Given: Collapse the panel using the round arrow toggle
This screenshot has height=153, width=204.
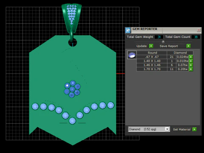Looking at the screenshot, I should [x=163, y=42].
